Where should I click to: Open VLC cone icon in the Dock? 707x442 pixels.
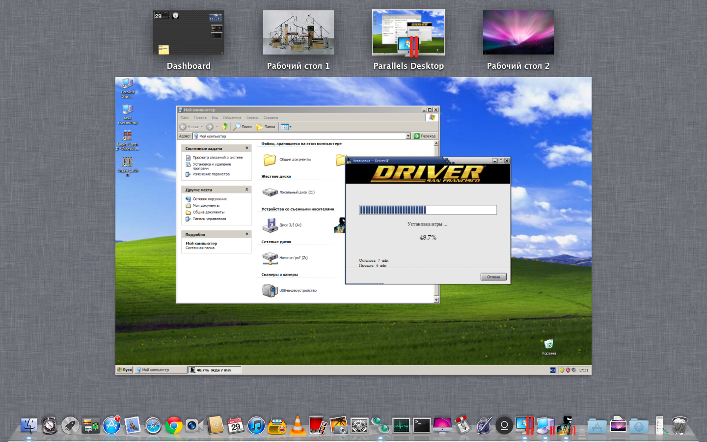tap(298, 425)
